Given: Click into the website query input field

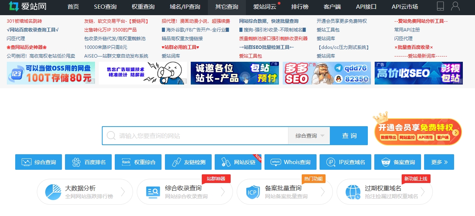Looking at the screenshot, I should [195, 136].
